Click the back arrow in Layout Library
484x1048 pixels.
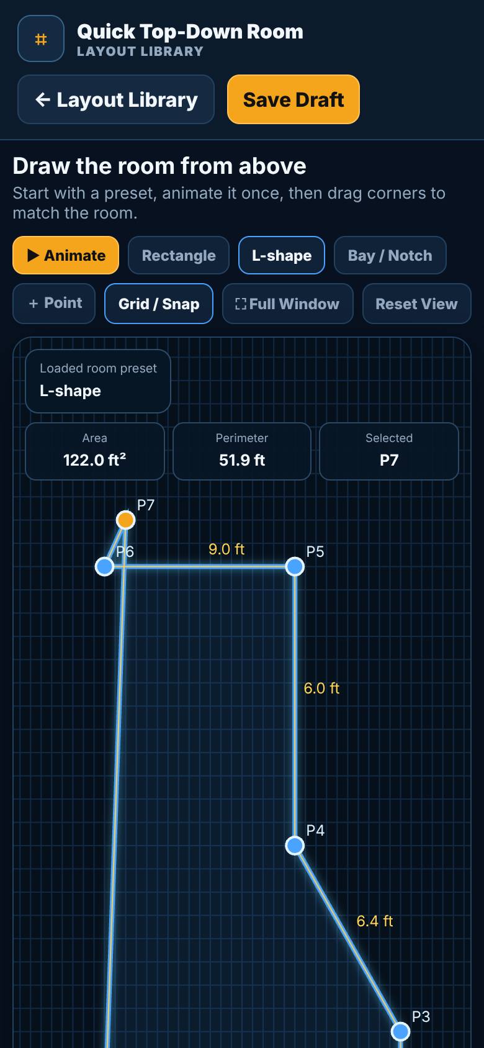click(x=42, y=99)
